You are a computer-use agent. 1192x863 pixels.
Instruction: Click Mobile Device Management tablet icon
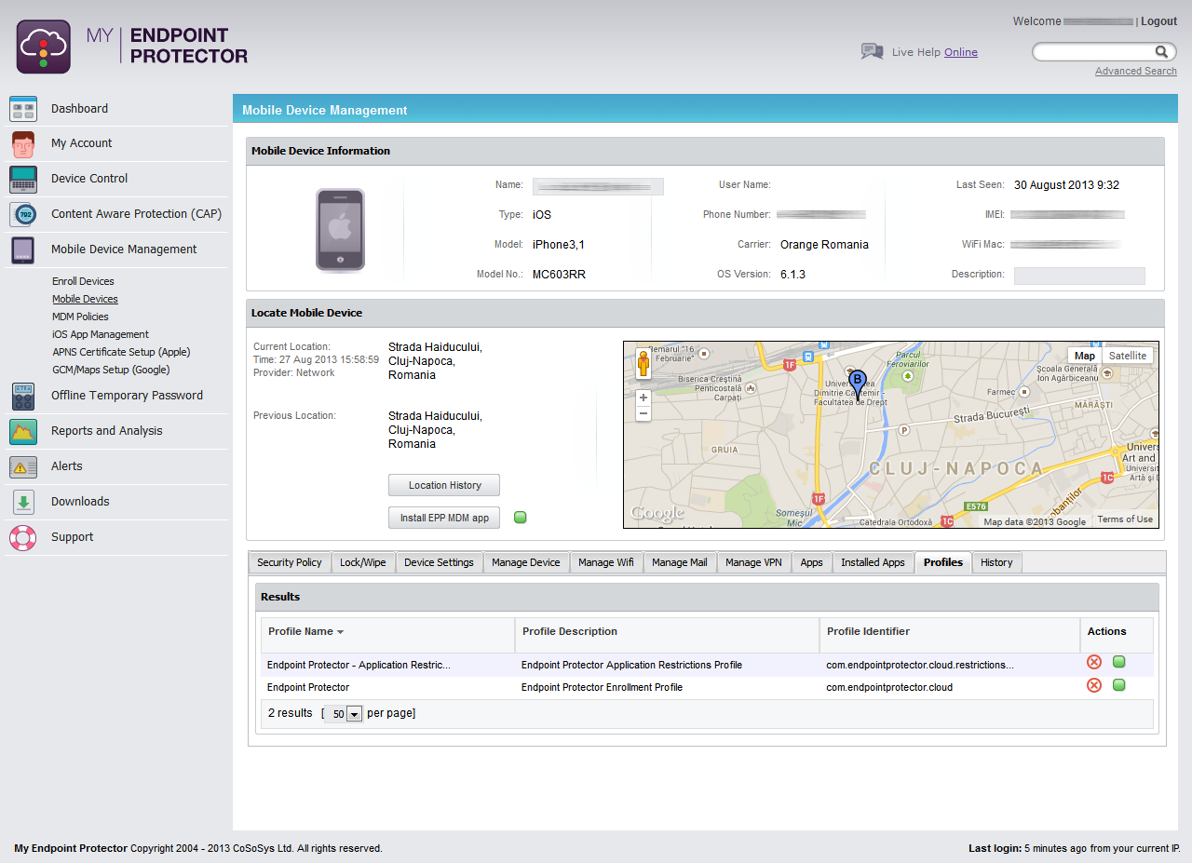point(23,249)
